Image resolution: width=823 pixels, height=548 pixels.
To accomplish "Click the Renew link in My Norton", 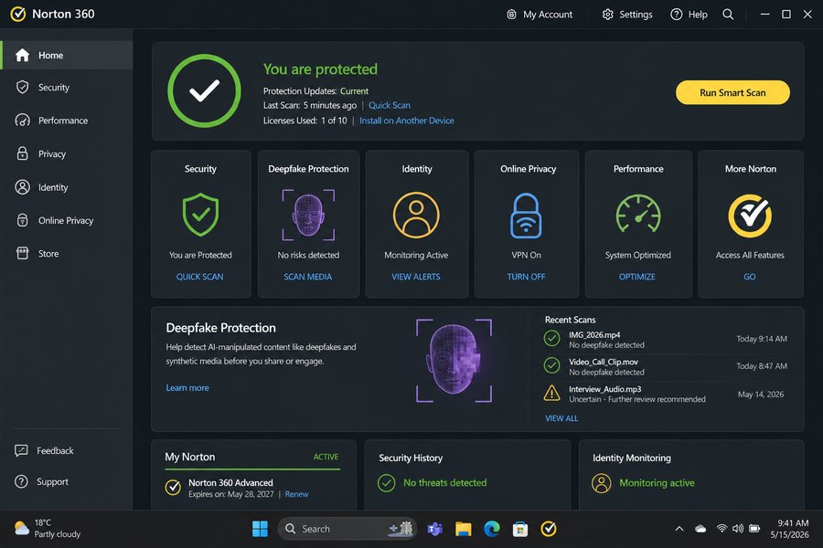I will (296, 494).
